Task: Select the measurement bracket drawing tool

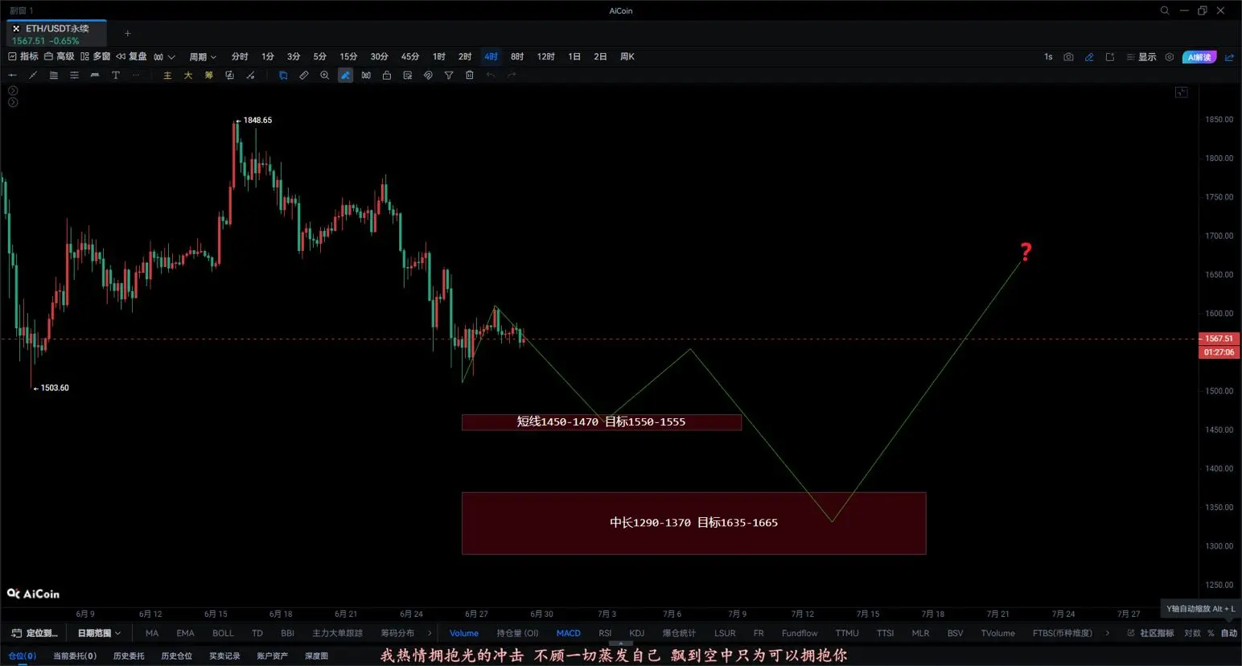Action: 95,76
